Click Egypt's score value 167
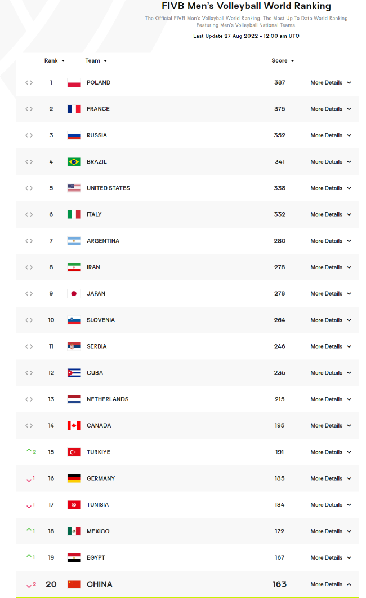 click(x=280, y=558)
